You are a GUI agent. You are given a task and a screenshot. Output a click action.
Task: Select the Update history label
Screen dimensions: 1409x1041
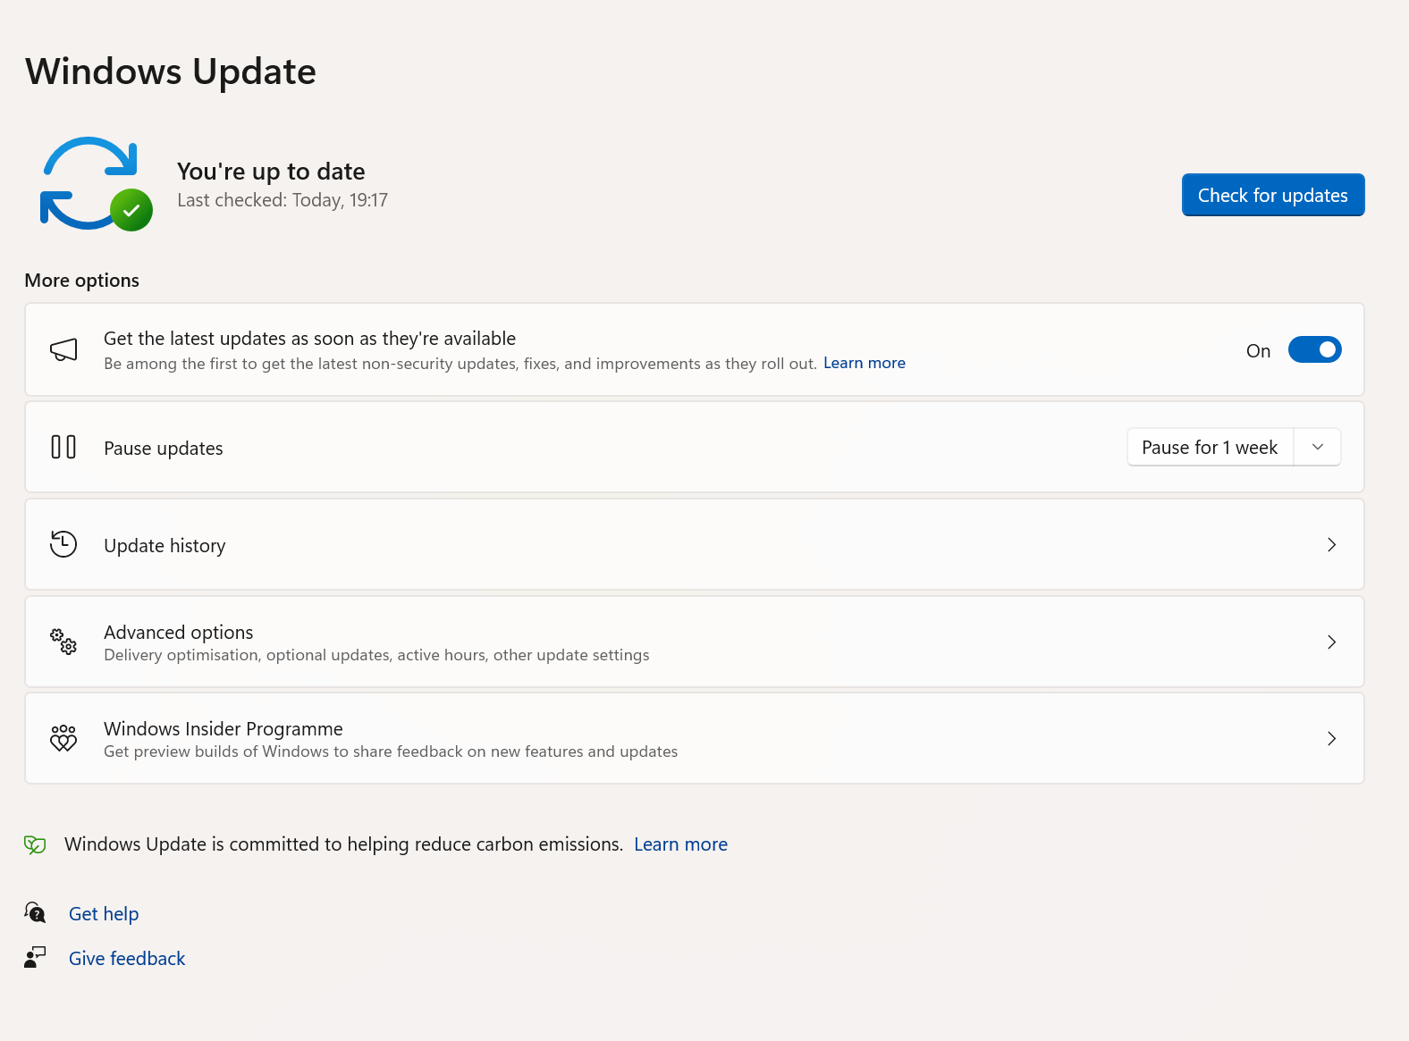tap(165, 545)
